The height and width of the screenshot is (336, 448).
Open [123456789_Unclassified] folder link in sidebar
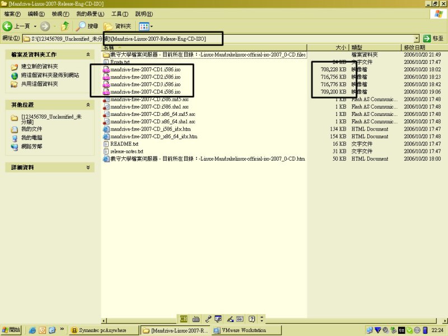coord(52,119)
